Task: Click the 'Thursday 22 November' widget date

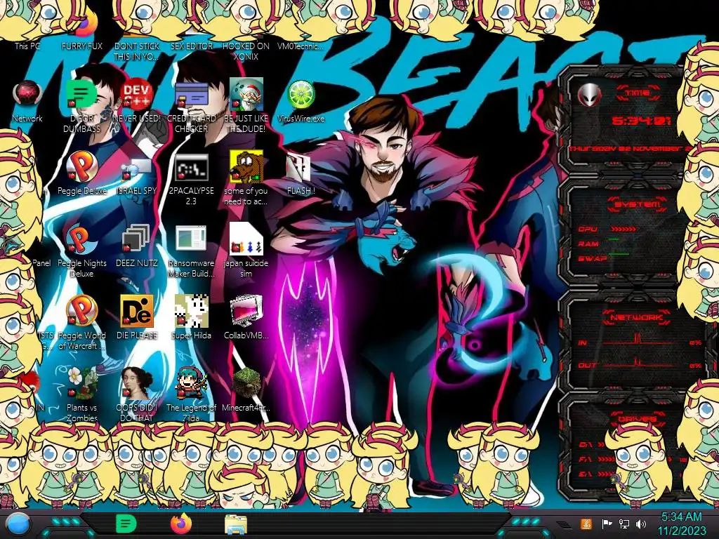Action: point(630,149)
